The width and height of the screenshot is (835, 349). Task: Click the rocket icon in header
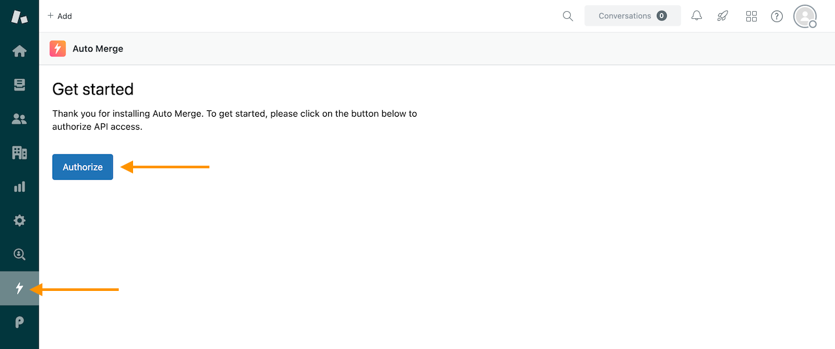[723, 16]
